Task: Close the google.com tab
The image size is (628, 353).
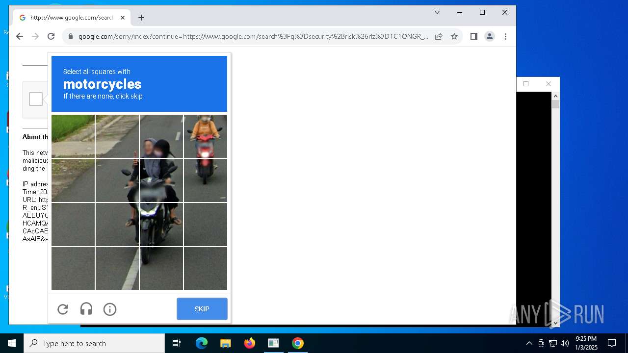Action: click(123, 18)
